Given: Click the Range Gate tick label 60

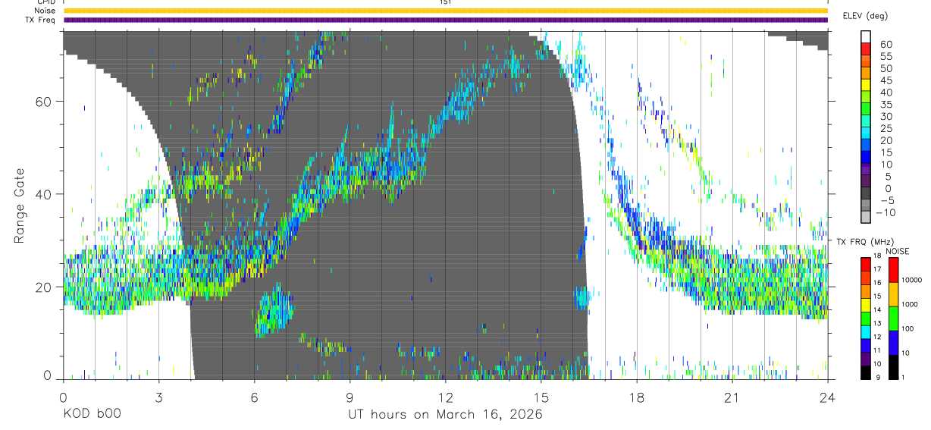Looking at the screenshot, I should pos(45,102).
